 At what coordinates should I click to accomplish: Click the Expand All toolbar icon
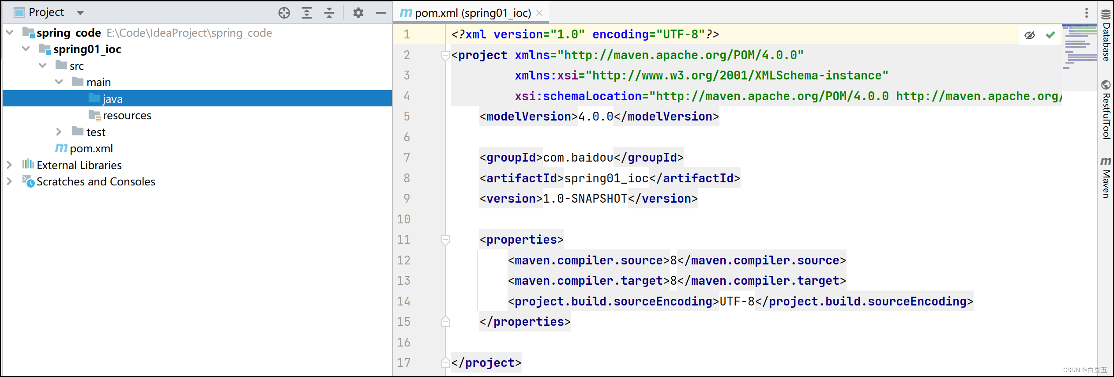coord(307,13)
